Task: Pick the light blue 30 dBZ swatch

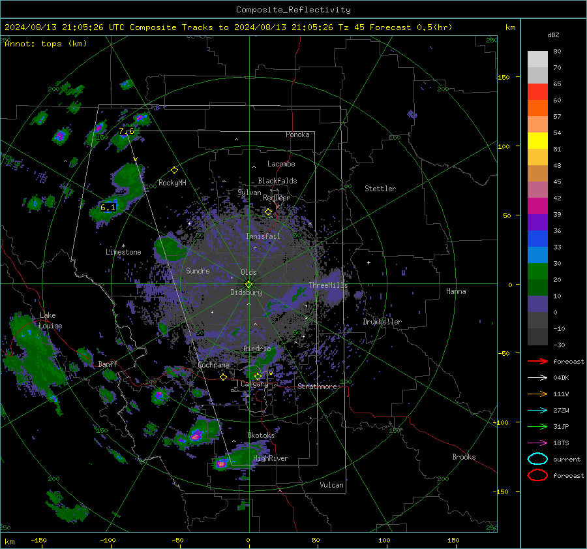Action: tap(537, 255)
